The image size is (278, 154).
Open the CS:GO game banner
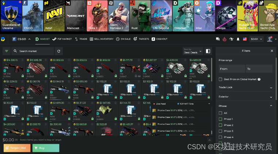point(33,16)
